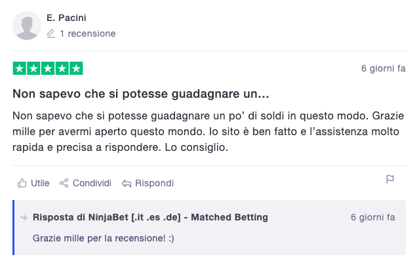
Task: Open the review title "Non sapevo che si potesse"
Action: (141, 94)
